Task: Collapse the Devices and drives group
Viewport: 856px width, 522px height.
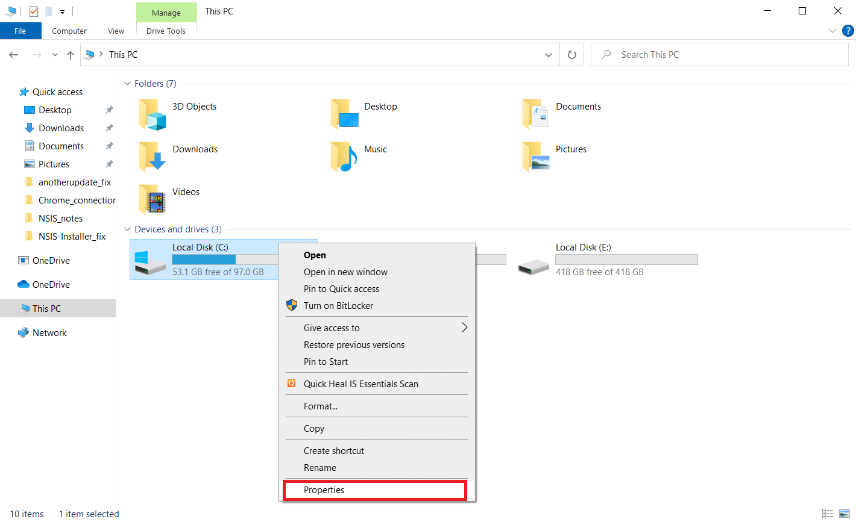Action: pos(127,229)
